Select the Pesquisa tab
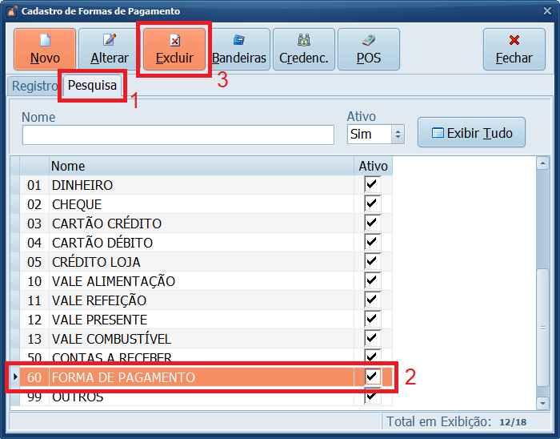 click(x=92, y=86)
